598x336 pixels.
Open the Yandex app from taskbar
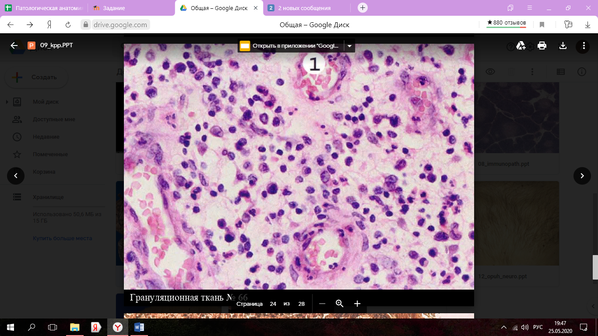pyautogui.click(x=96, y=327)
